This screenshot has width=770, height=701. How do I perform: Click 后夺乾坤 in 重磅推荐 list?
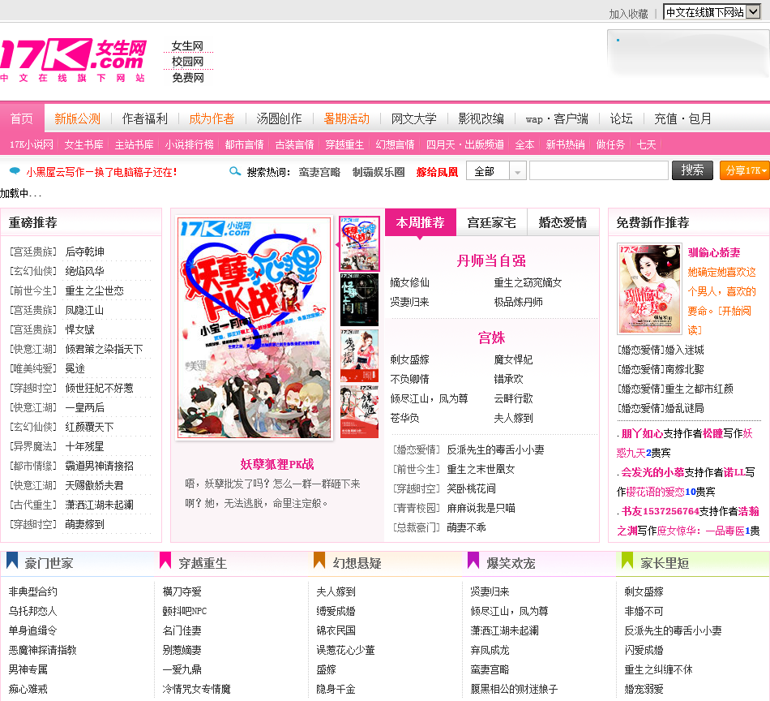click(x=85, y=252)
